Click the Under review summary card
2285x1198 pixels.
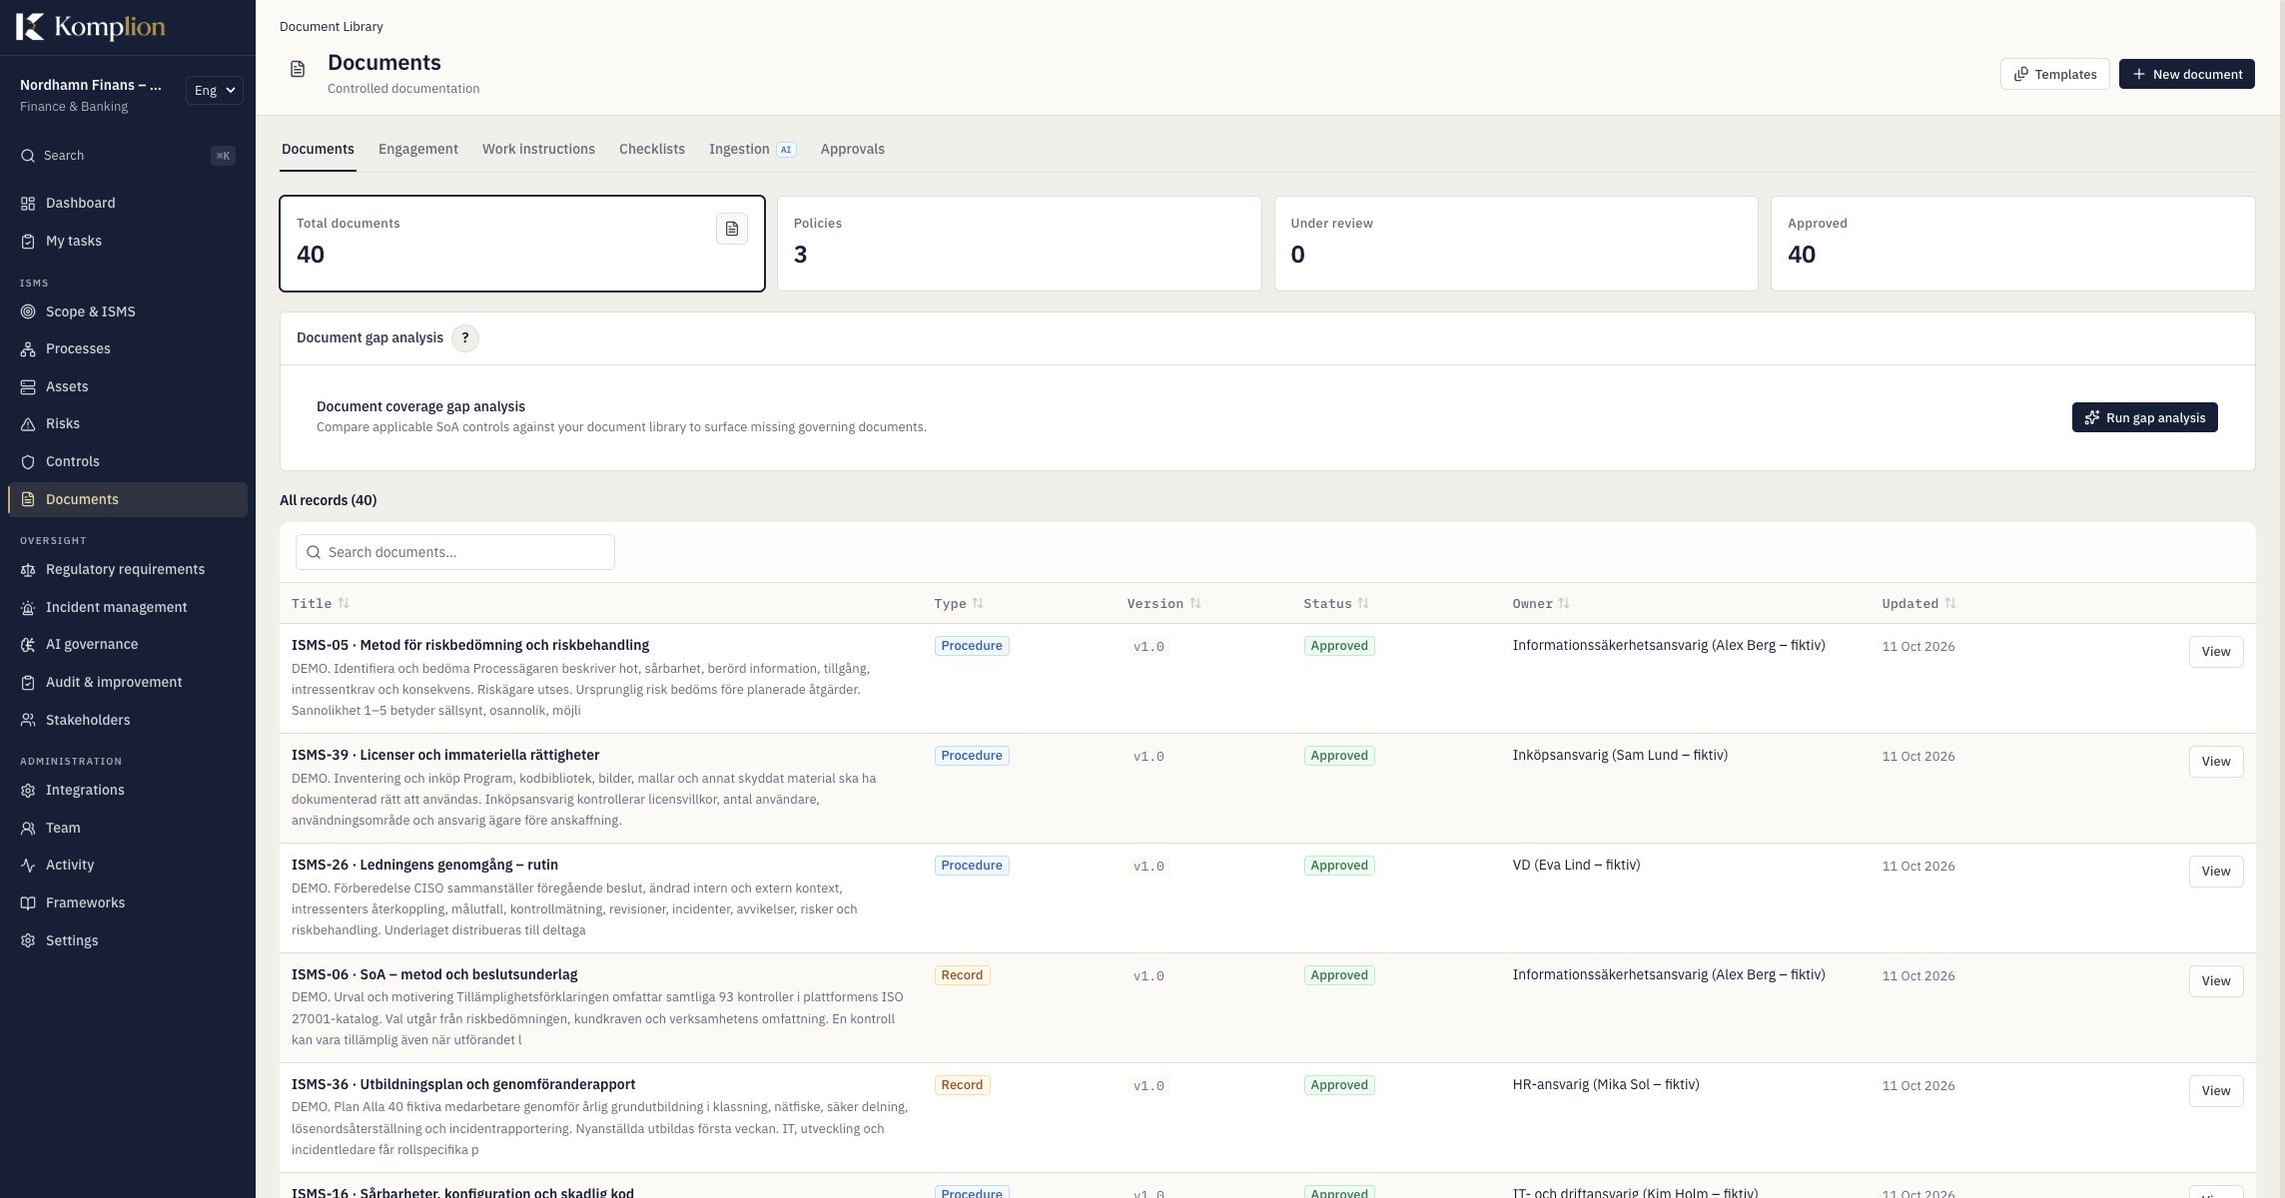pos(1516,244)
